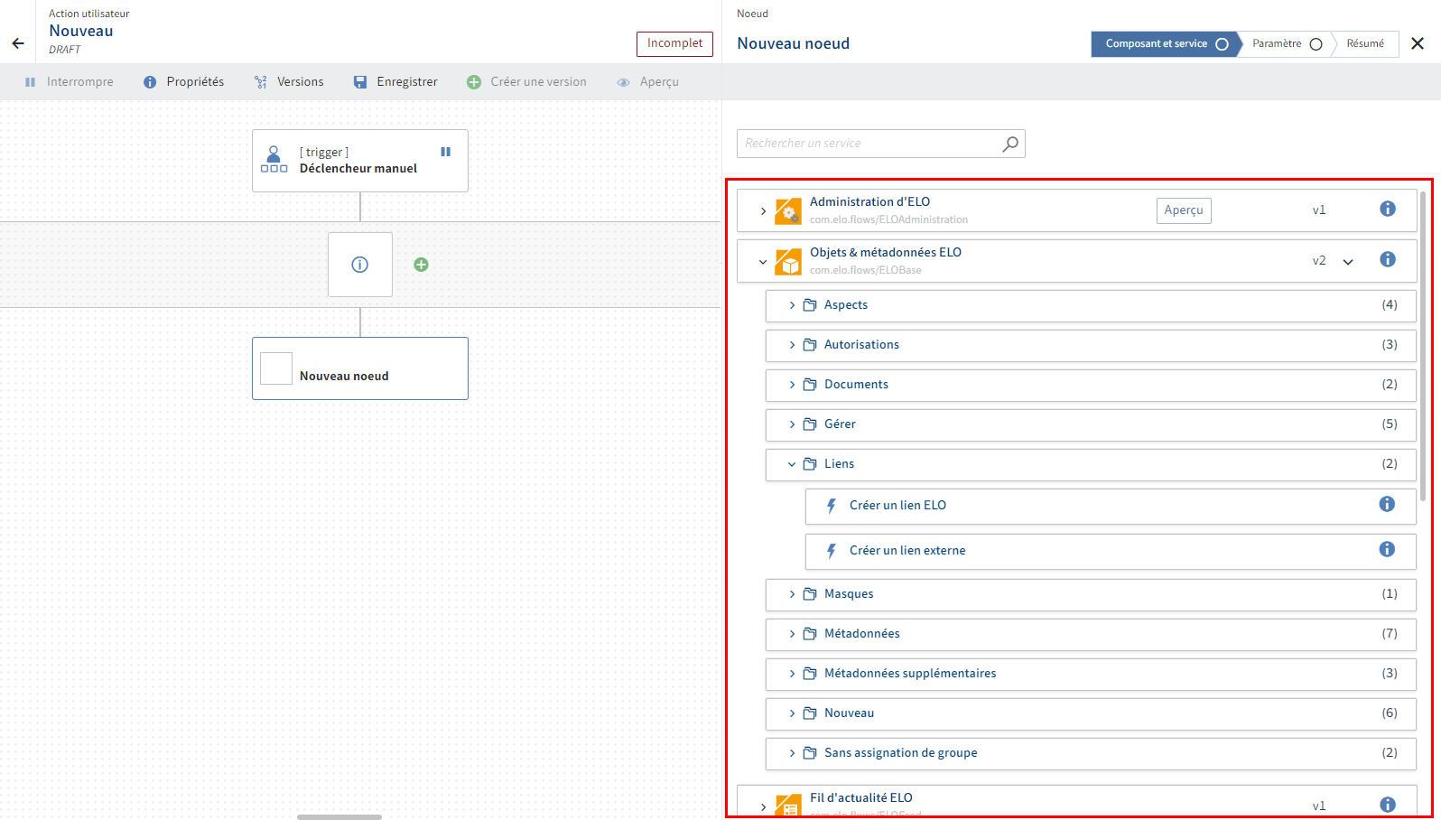Viewport: 1441px width, 820px height.
Task: Click the green plus to add a node
Action: click(421, 265)
